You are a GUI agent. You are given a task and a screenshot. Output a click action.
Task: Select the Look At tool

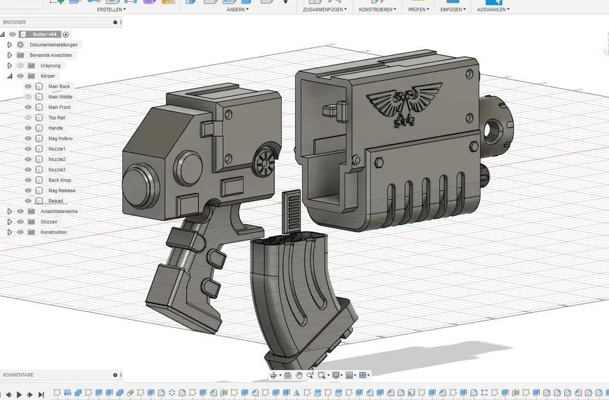(288, 375)
